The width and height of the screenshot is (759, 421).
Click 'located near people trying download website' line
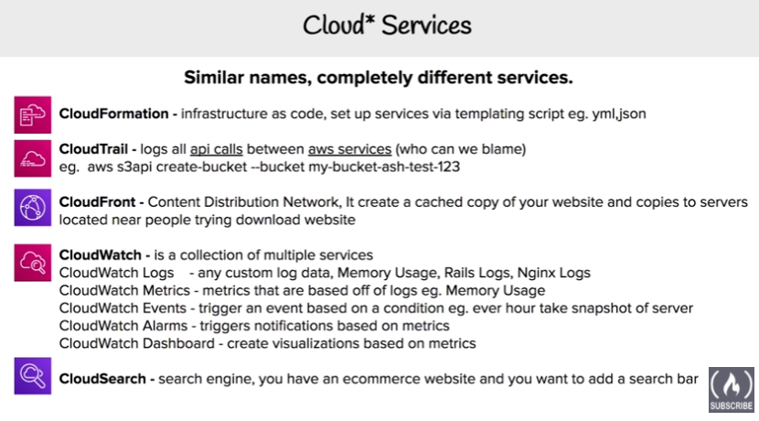(208, 220)
